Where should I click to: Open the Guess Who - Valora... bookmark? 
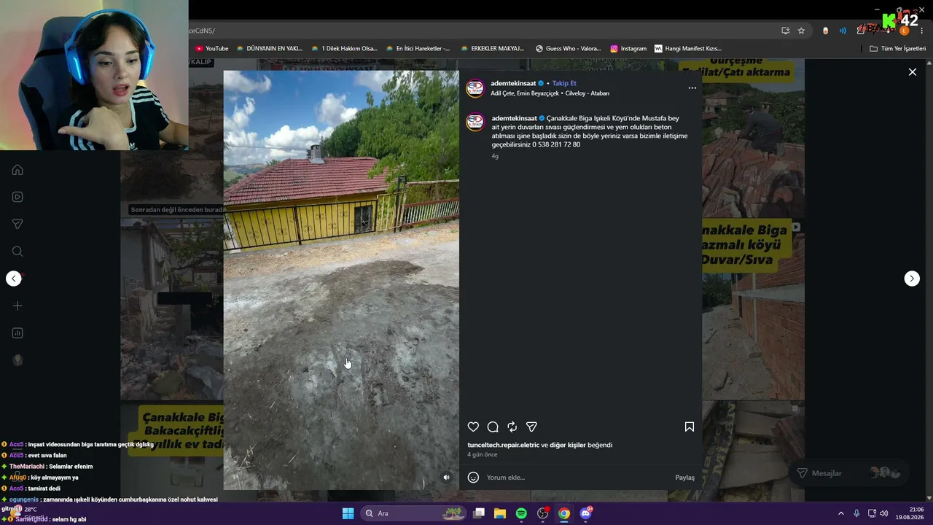click(x=568, y=49)
